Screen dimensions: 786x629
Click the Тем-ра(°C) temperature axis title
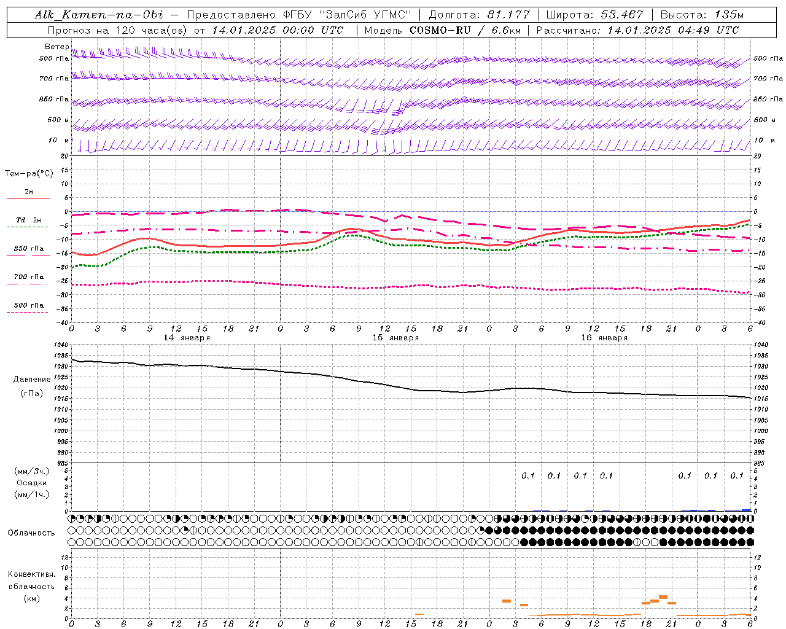coord(29,173)
